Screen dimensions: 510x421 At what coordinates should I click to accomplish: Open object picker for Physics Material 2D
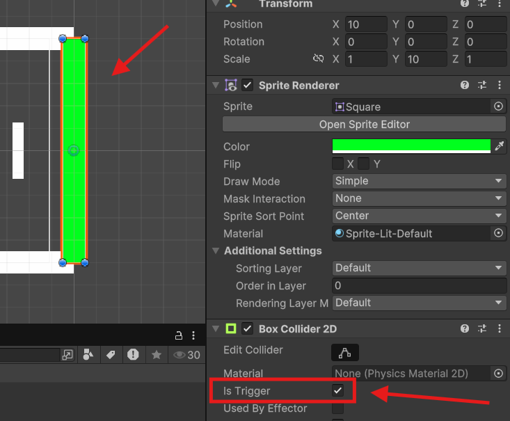coord(498,373)
